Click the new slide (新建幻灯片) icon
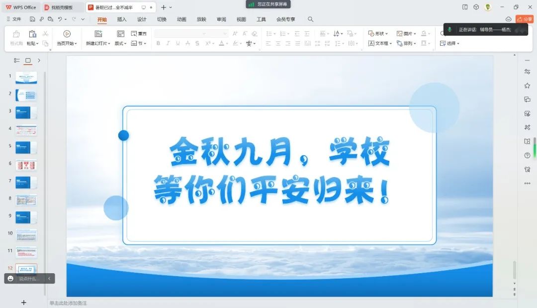 (x=98, y=33)
